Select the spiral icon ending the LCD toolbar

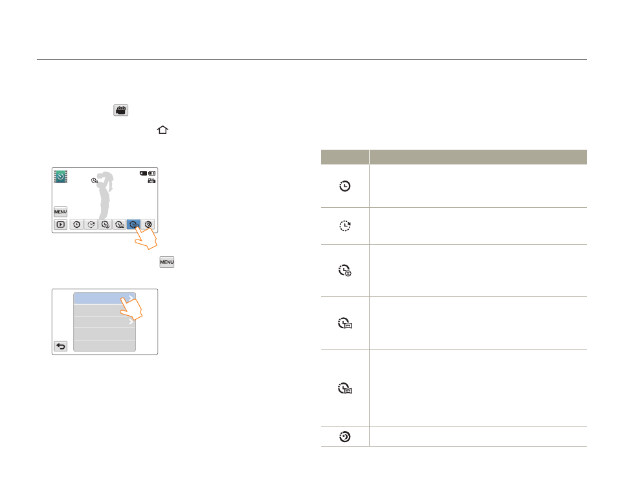point(148,225)
